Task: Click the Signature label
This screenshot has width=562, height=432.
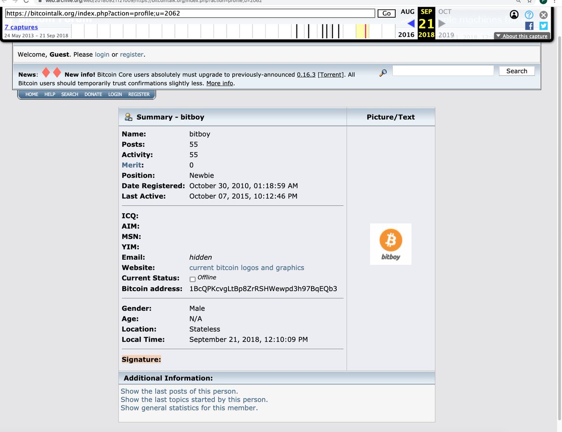Action: pos(141,359)
